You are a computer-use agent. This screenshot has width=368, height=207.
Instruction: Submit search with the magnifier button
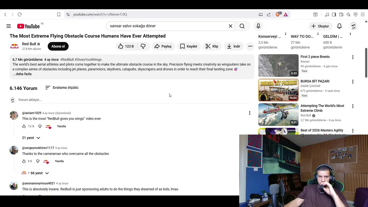coord(242,26)
